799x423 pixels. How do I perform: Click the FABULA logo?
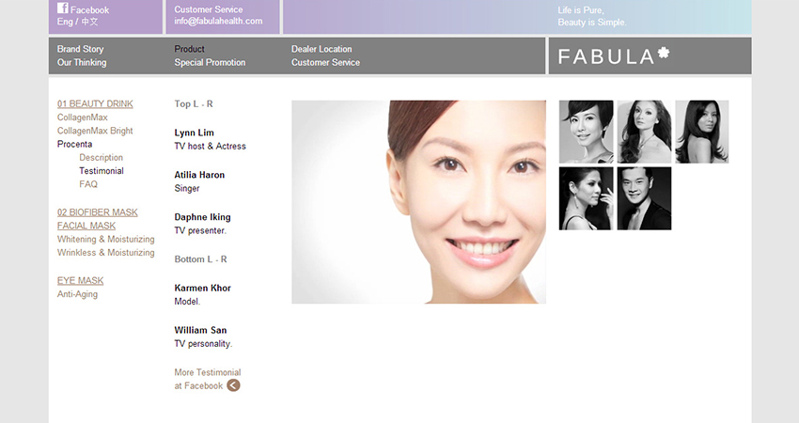coord(614,55)
